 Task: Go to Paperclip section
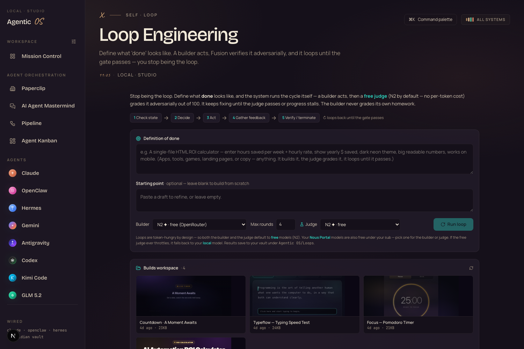point(42,88)
